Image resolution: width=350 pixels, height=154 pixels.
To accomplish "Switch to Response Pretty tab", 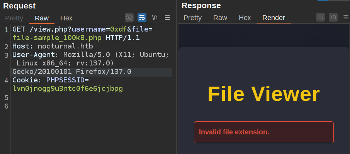I will click(192, 18).
